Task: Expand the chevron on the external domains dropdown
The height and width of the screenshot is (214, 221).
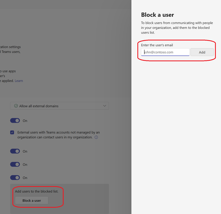Action: pos(105,106)
